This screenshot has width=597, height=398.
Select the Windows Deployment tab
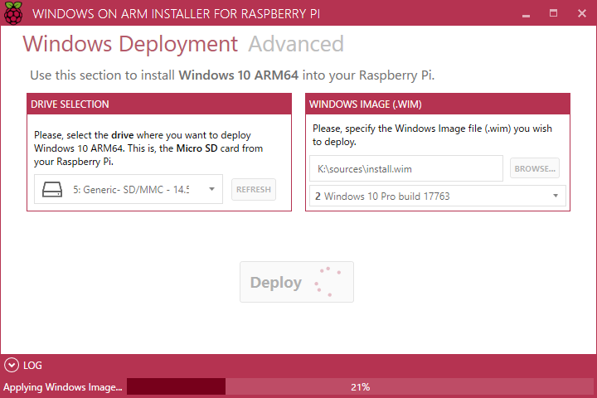point(130,44)
